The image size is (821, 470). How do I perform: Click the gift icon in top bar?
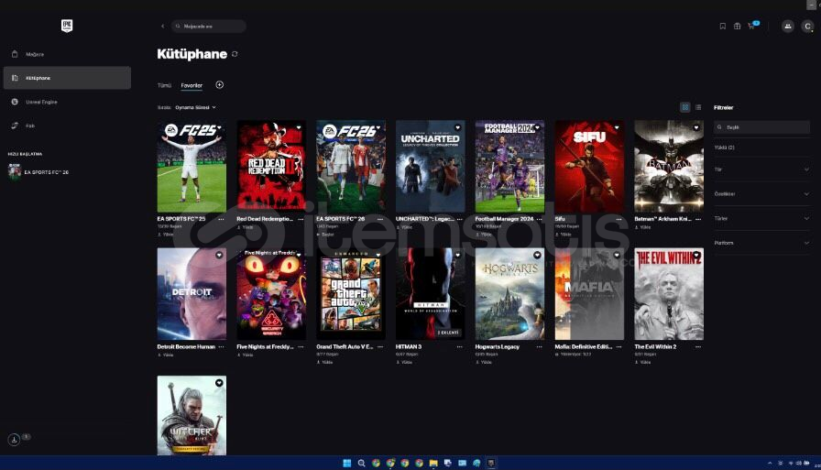737,27
